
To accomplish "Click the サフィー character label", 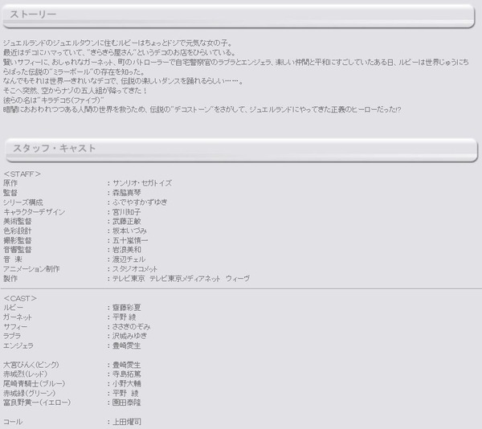I will pos(15,326).
